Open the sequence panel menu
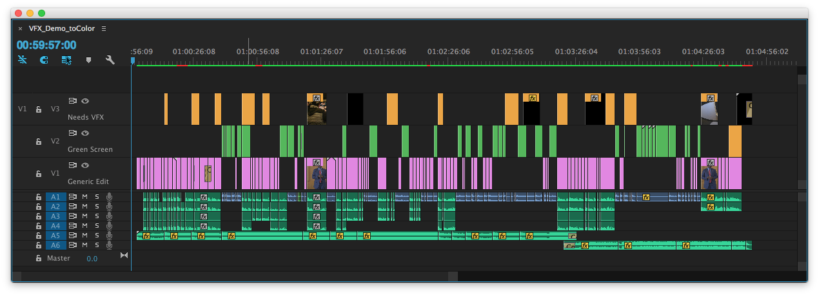Image resolution: width=819 pixels, height=296 pixels. (104, 28)
